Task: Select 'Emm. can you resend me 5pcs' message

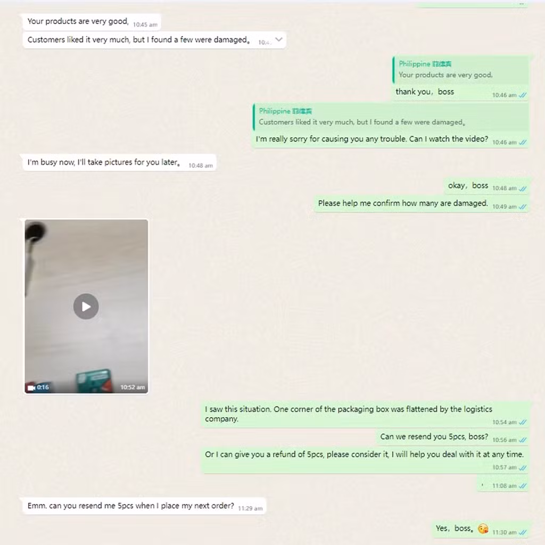Action: tap(144, 506)
